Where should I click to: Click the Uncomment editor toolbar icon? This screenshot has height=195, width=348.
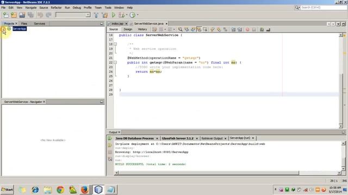pos(268,29)
